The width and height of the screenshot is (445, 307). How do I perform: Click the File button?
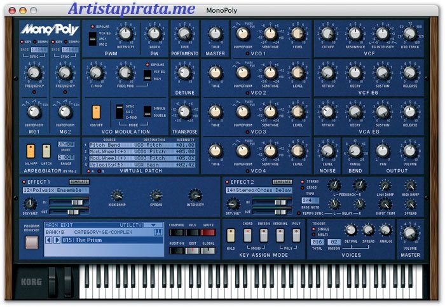[x=193, y=233]
